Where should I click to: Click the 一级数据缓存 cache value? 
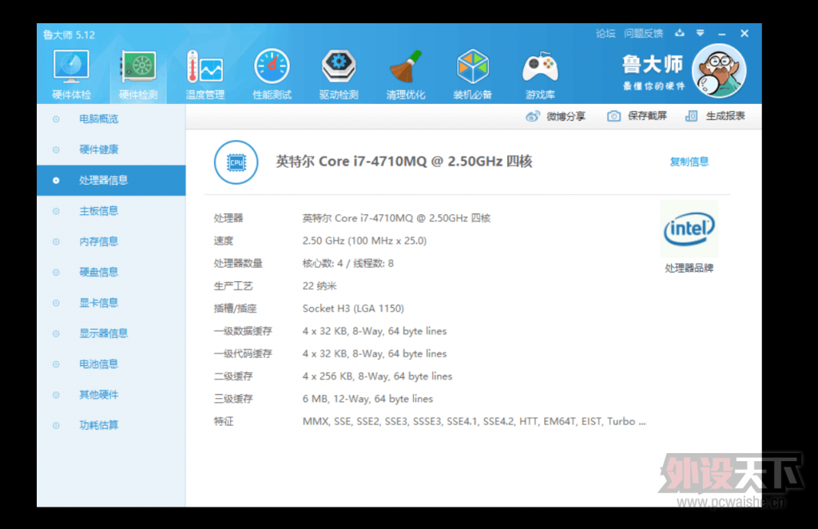(x=375, y=332)
